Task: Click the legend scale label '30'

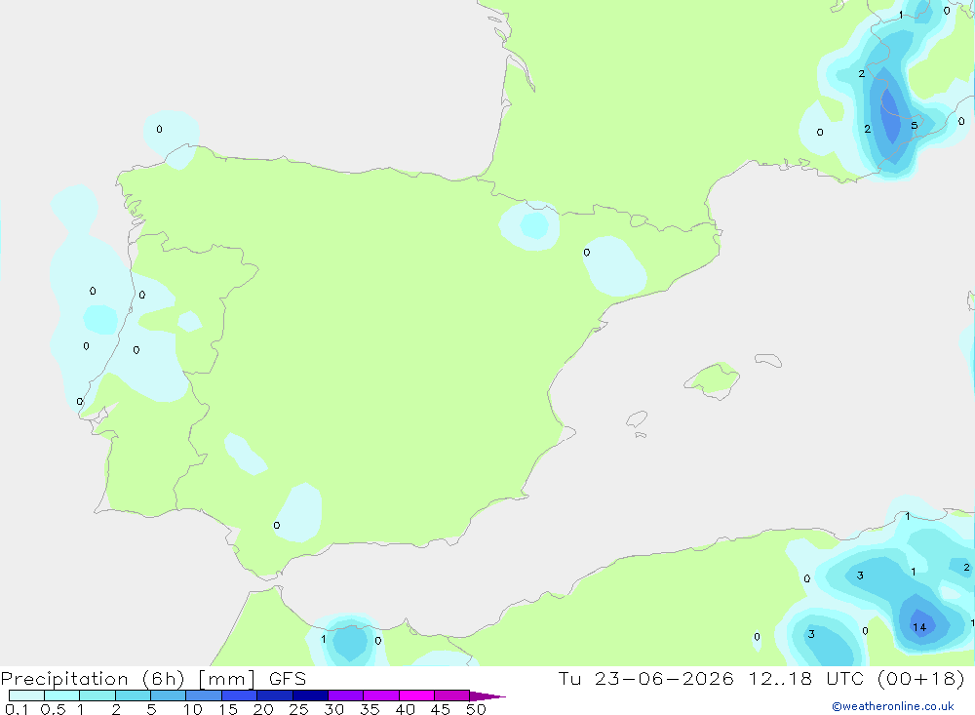Action: [x=333, y=709]
